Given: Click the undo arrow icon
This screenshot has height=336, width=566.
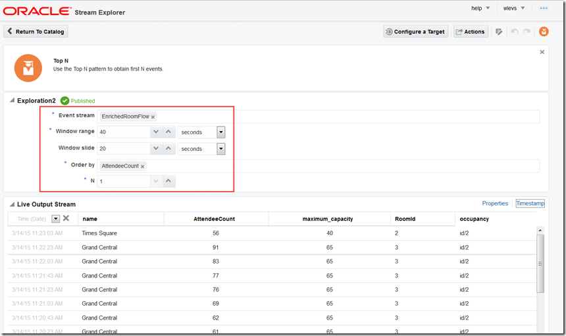Looking at the screenshot, I should tap(515, 32).
